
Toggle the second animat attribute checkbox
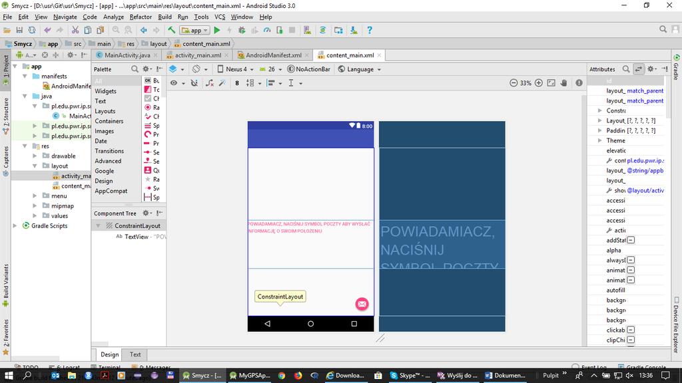coord(631,280)
